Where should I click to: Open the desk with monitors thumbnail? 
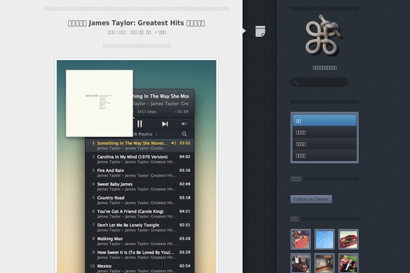click(301, 263)
